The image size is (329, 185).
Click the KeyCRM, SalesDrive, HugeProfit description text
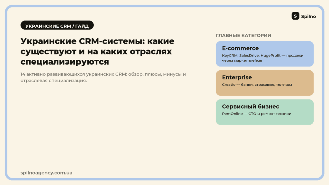262,58
